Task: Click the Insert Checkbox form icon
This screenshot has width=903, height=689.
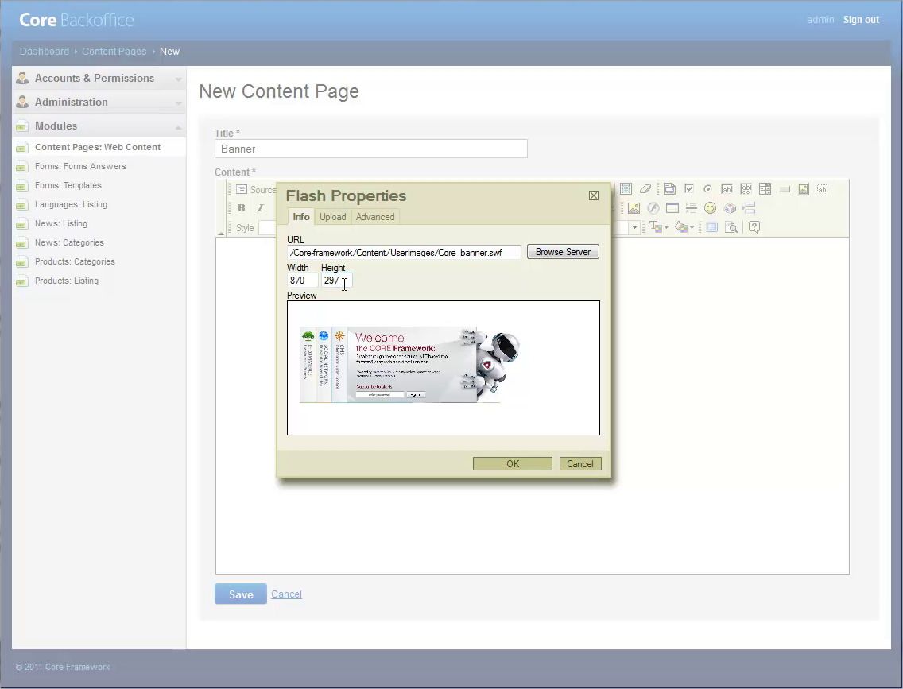Action: click(688, 188)
